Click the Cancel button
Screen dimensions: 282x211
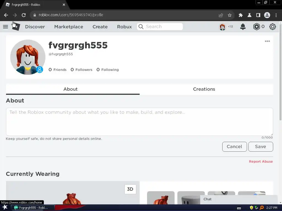point(234,147)
